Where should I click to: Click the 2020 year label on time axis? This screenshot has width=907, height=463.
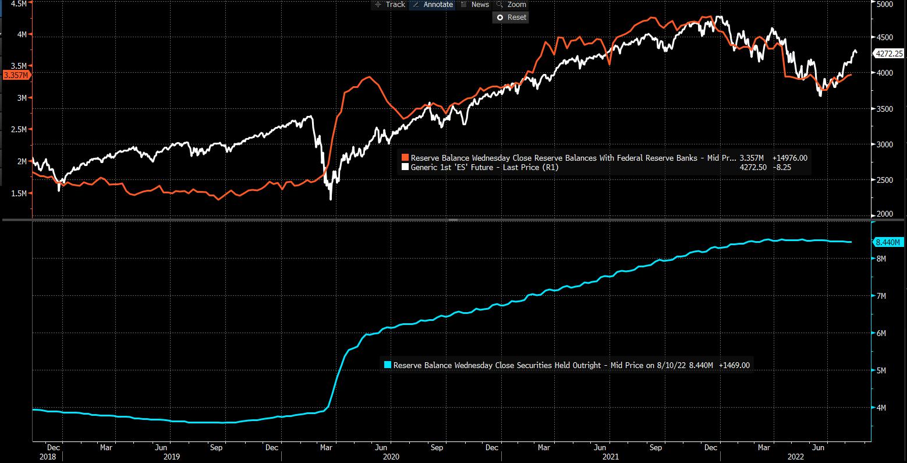click(392, 458)
